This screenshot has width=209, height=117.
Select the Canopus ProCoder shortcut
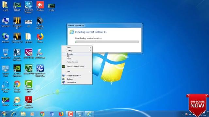(x=17, y=55)
